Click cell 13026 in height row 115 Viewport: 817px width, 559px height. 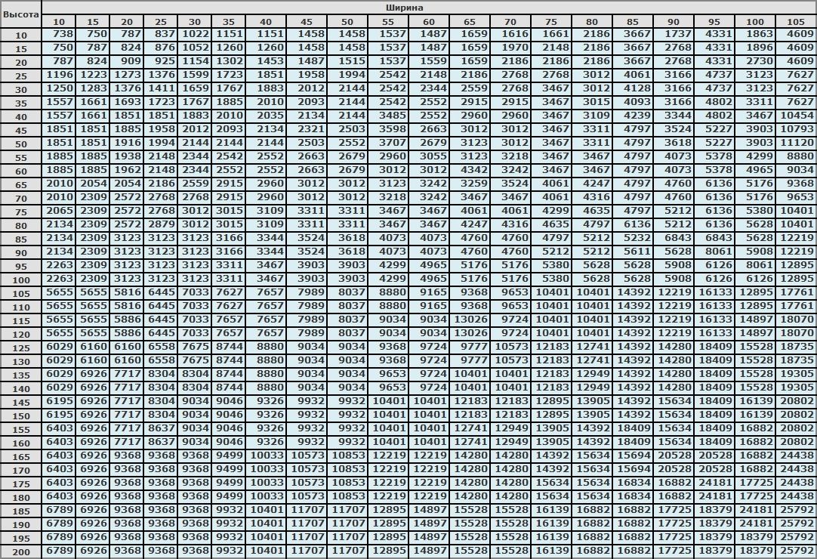tap(470, 320)
